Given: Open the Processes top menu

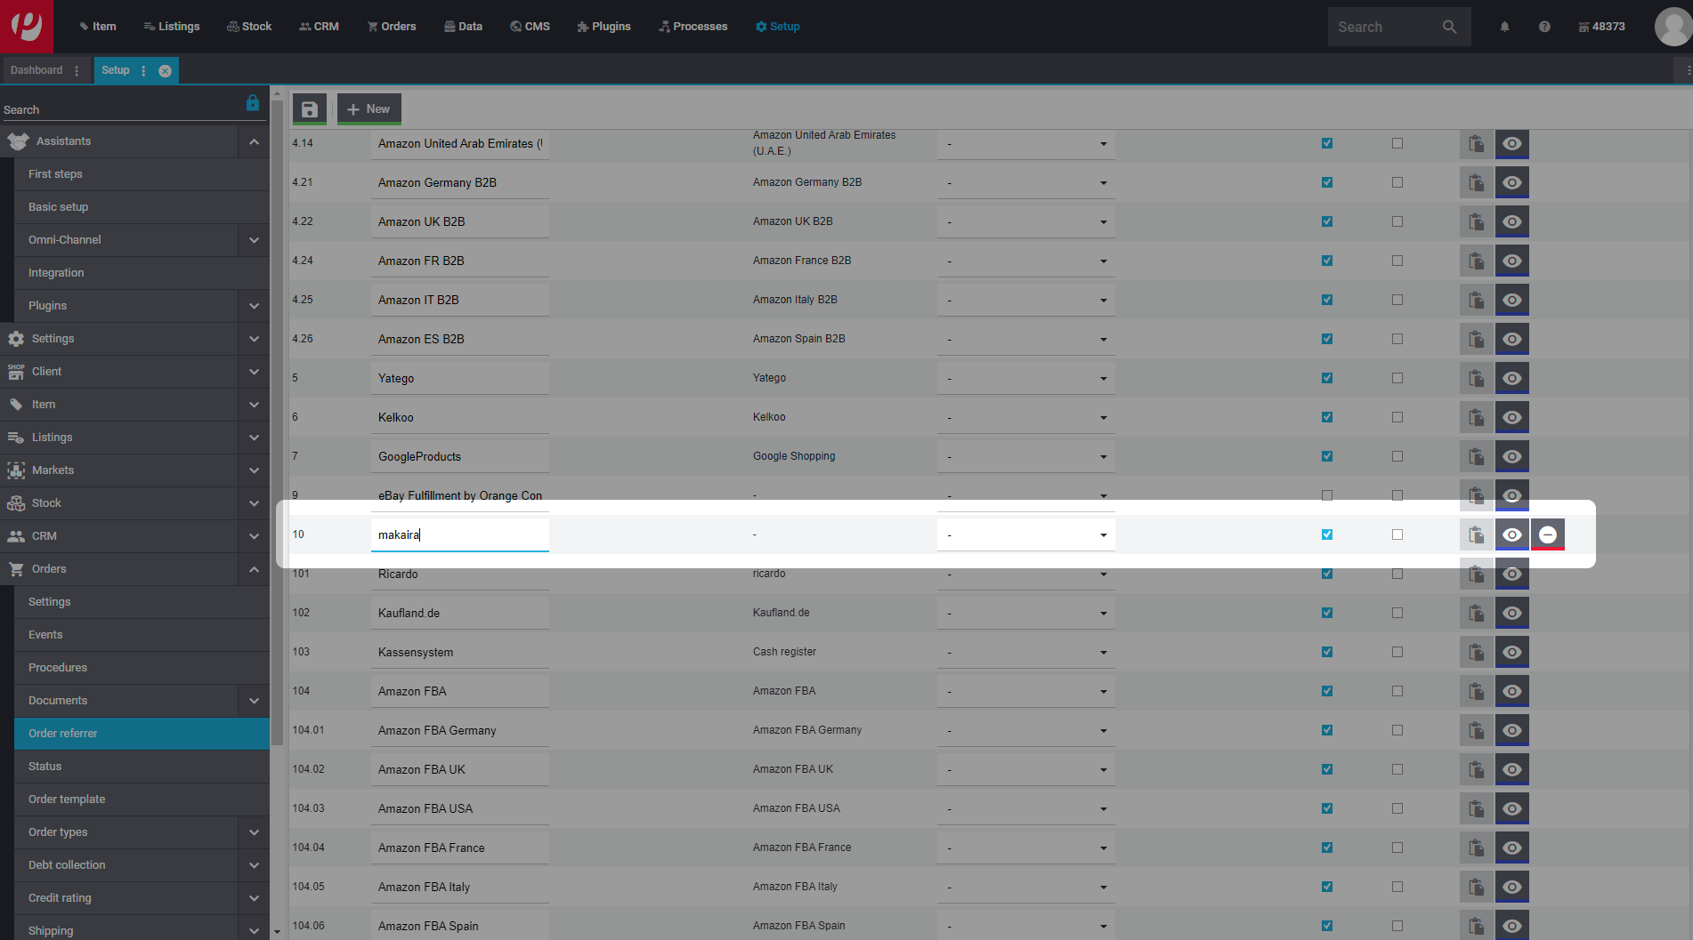Looking at the screenshot, I should (693, 27).
